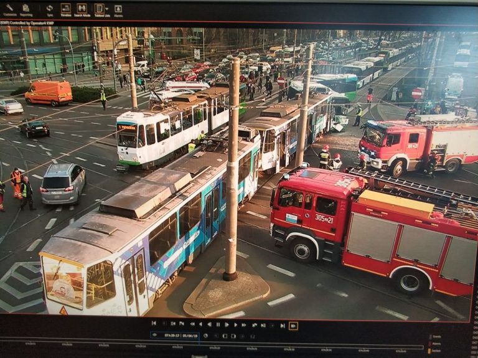
Task: Open the Alarms panel
Action: [x=118, y=9]
